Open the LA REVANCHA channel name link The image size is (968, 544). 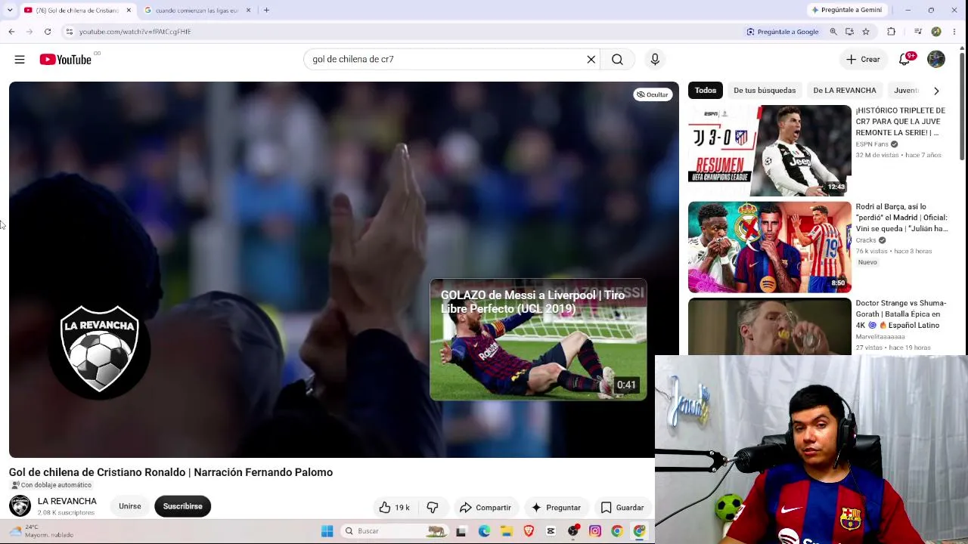pos(67,502)
